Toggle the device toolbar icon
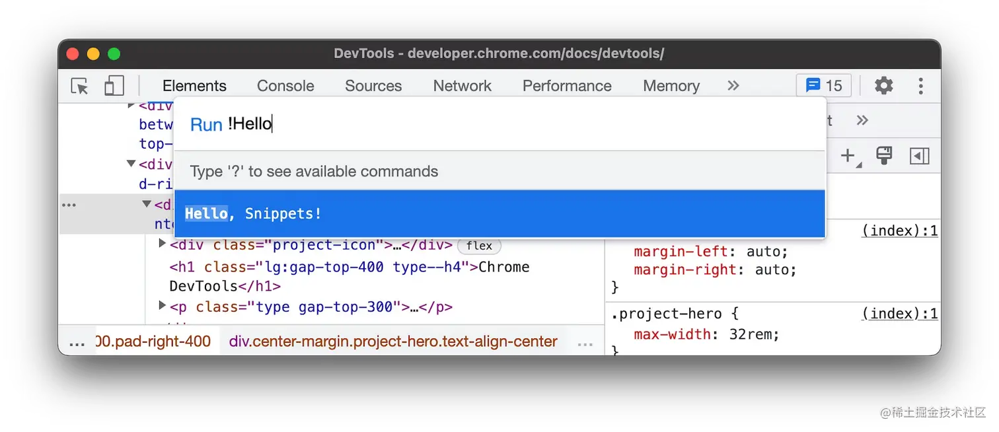999x432 pixels. [114, 86]
